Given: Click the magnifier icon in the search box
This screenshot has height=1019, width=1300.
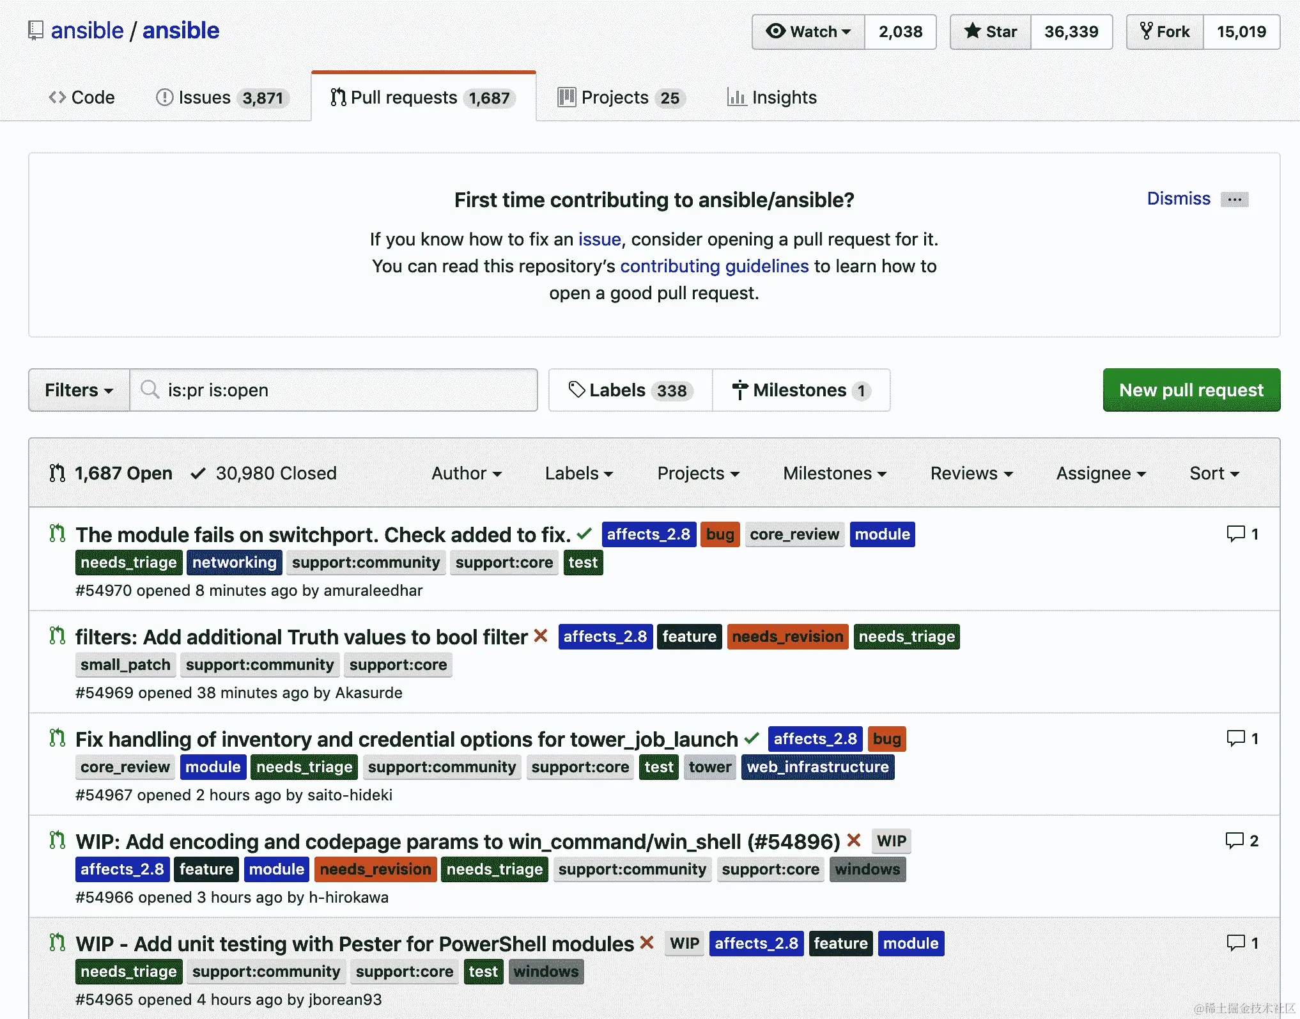Looking at the screenshot, I should [150, 389].
